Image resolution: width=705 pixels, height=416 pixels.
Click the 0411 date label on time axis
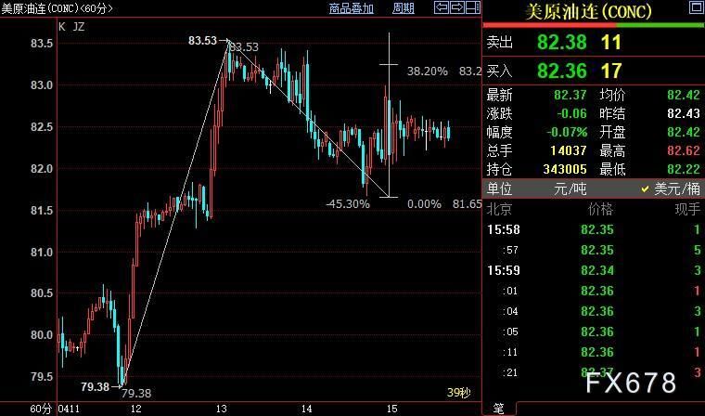(x=70, y=409)
